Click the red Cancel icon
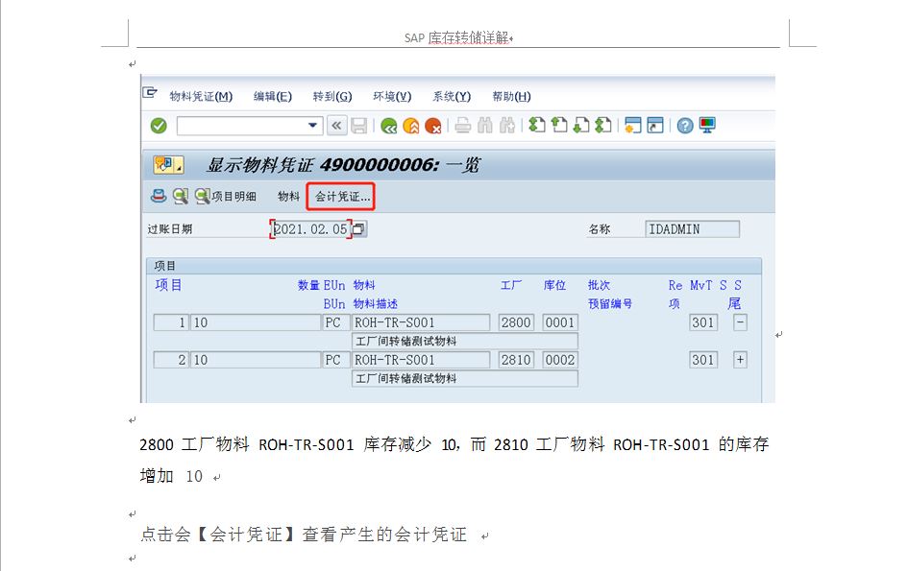 (433, 126)
